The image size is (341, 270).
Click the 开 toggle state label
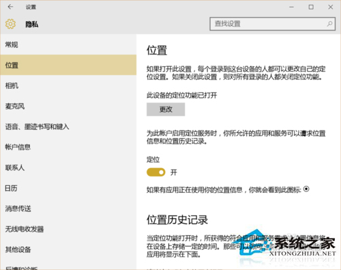tap(174, 172)
